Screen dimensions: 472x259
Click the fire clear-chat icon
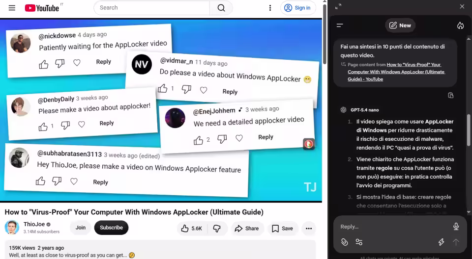(x=460, y=26)
